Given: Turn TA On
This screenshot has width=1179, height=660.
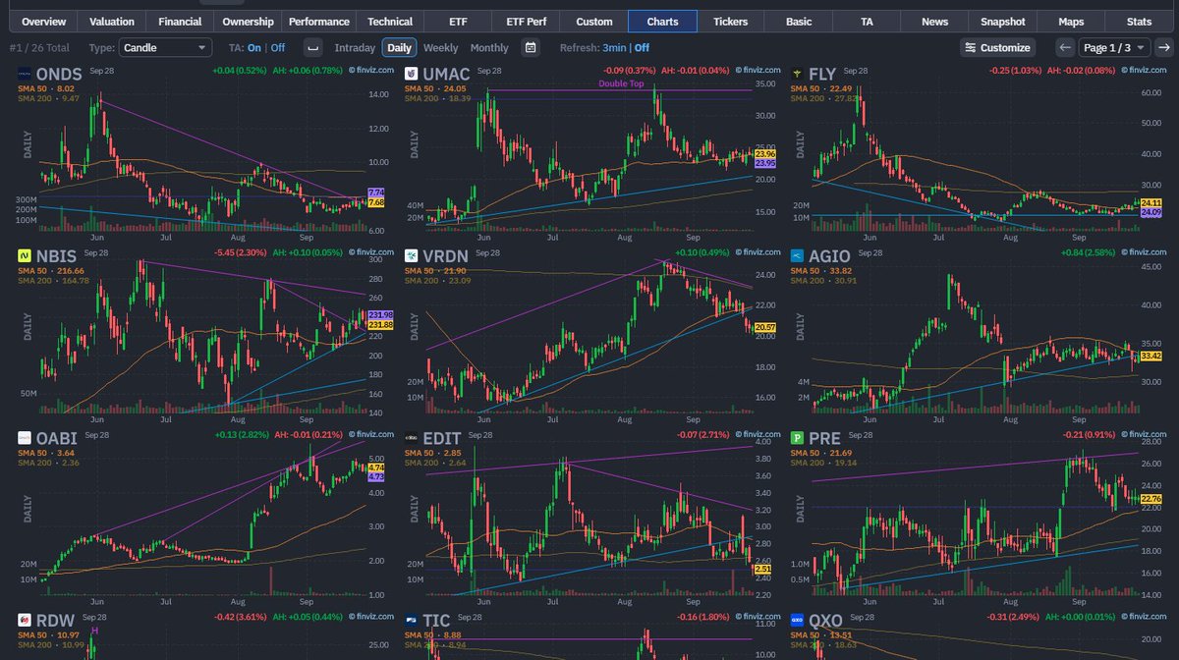Looking at the screenshot, I should [x=254, y=47].
